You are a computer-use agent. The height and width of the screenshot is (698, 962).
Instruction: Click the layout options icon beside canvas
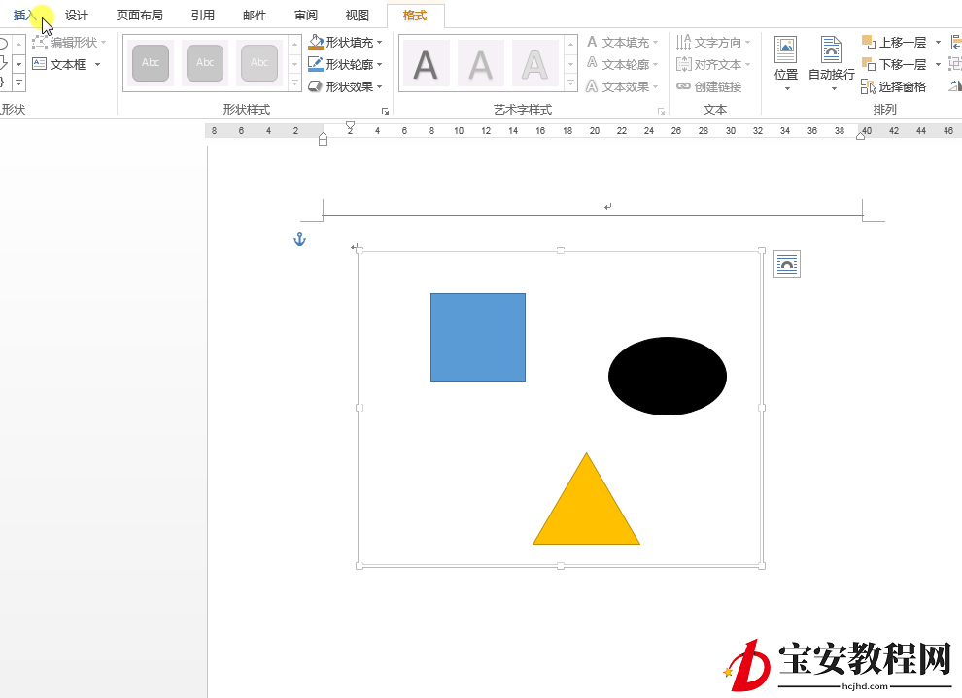pyautogui.click(x=786, y=264)
